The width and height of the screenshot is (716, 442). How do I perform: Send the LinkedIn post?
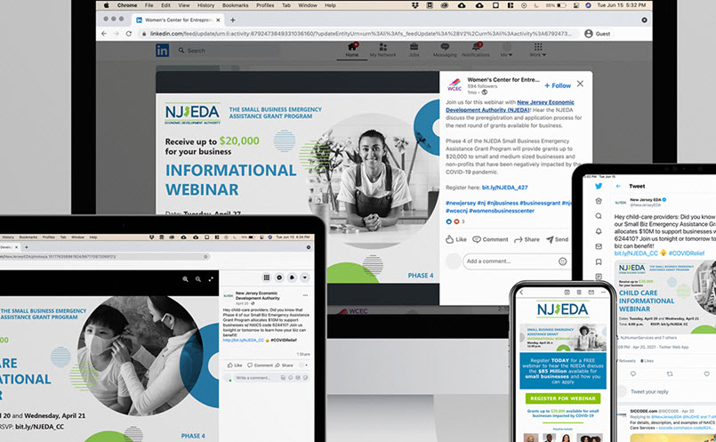(558, 239)
